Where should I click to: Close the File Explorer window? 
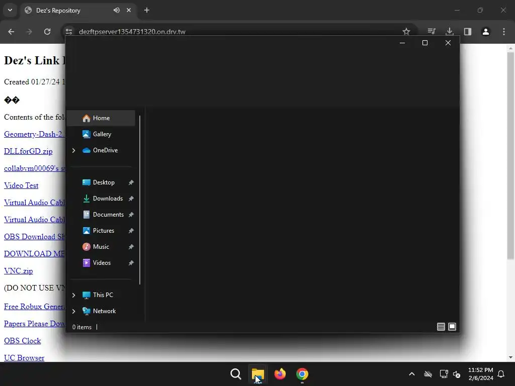(x=448, y=43)
